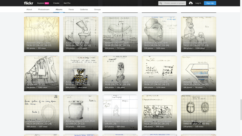This screenshot has width=242, height=136.
Task: Open album Amarna Object Cards 1934-35
Action: tap(120, 34)
